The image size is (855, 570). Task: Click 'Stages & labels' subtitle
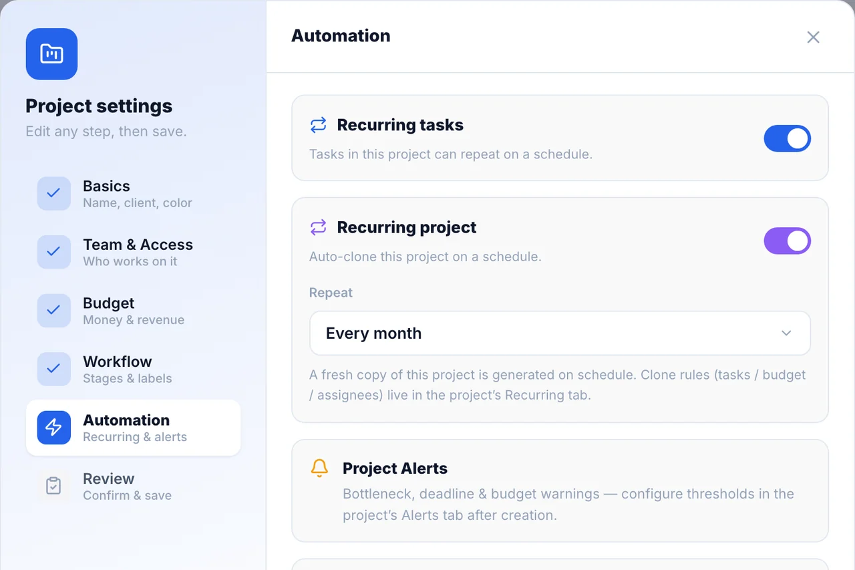tap(128, 378)
